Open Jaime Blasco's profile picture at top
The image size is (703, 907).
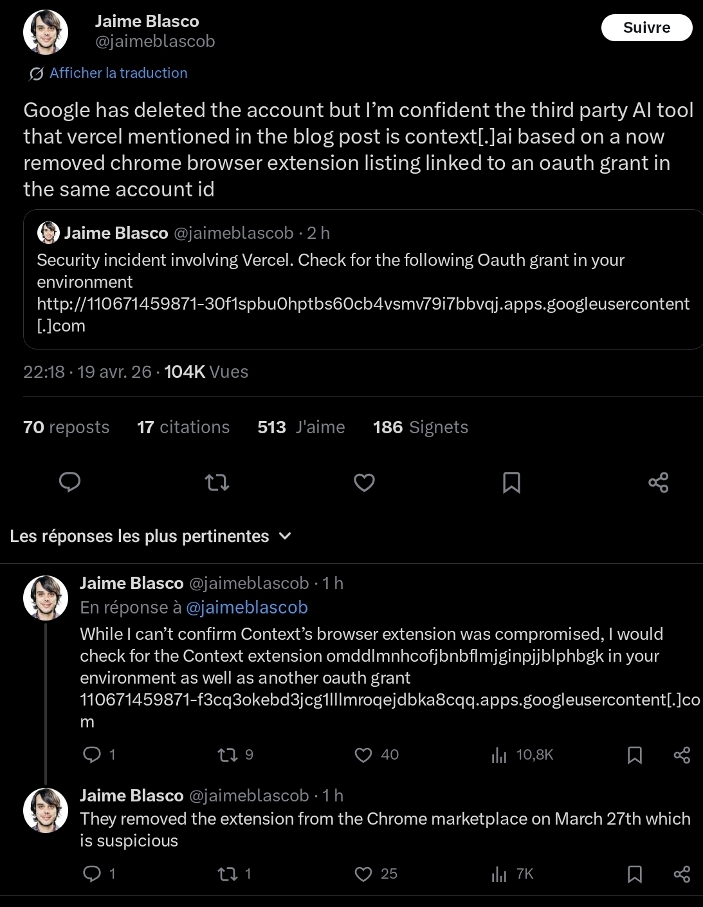pos(46,32)
